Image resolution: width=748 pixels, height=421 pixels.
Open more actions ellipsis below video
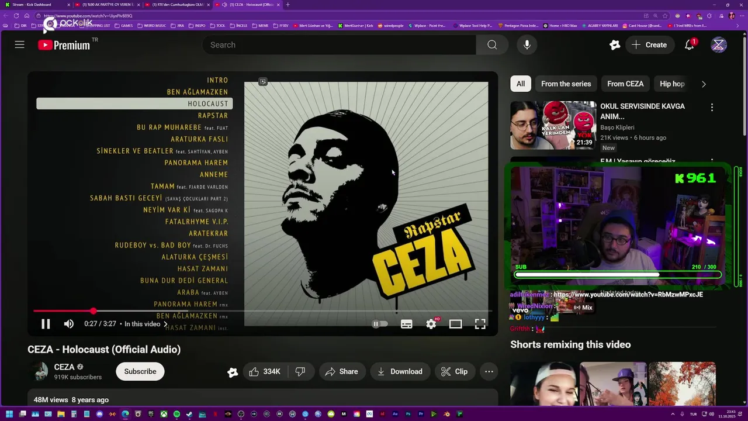click(489, 371)
